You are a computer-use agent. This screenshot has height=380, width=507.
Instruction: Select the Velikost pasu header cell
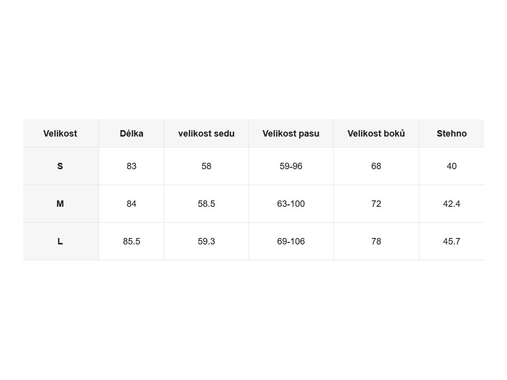[291, 134]
